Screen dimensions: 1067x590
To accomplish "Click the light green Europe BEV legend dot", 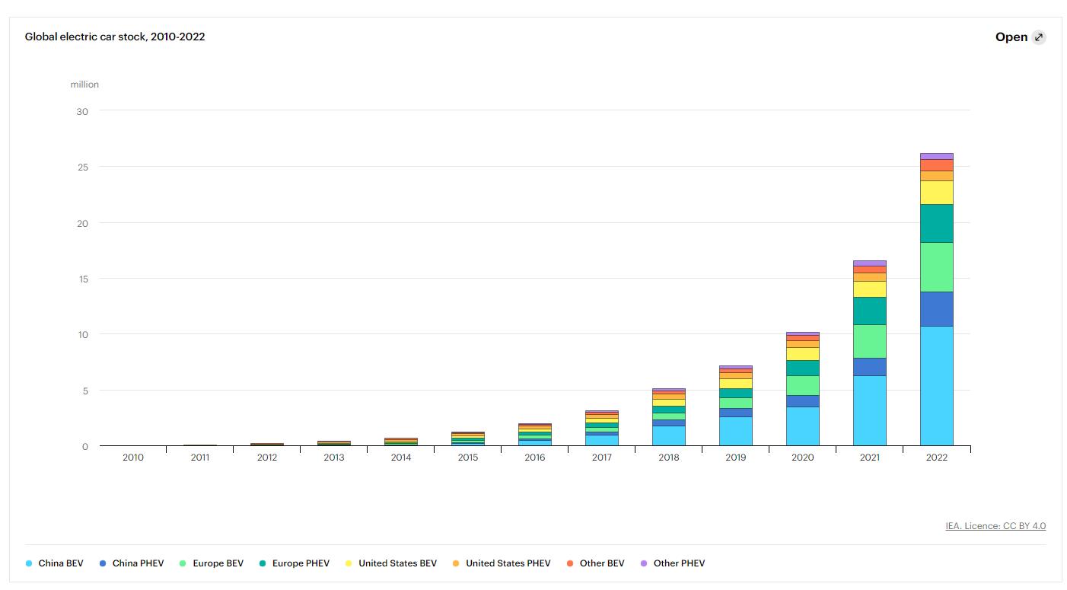I will click(183, 563).
